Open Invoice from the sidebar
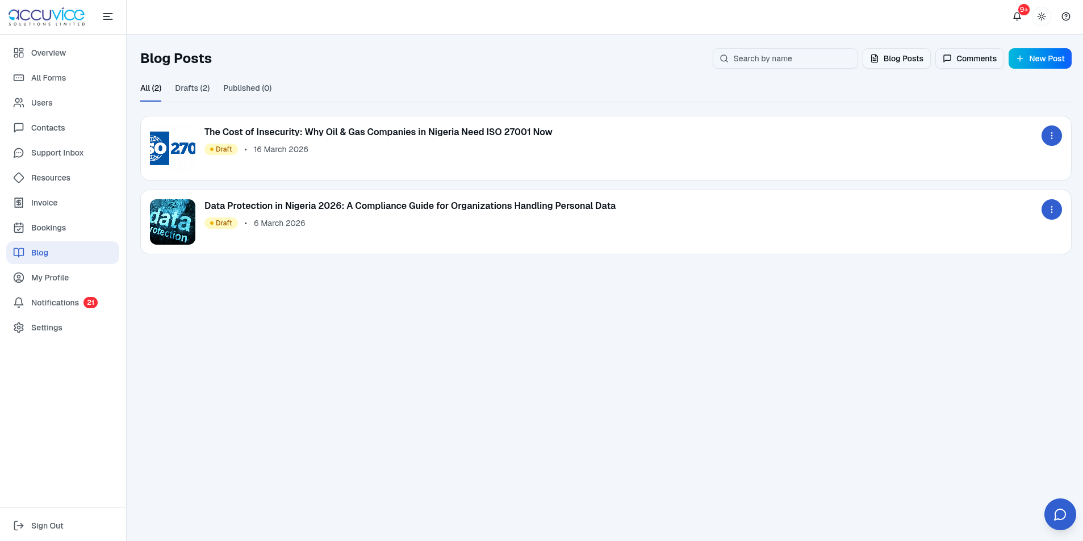The height and width of the screenshot is (541, 1083). coord(44,203)
